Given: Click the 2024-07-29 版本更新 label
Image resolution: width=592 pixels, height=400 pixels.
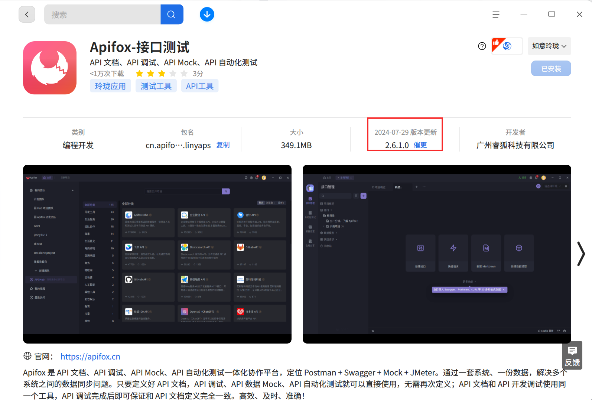Looking at the screenshot, I should point(406,132).
